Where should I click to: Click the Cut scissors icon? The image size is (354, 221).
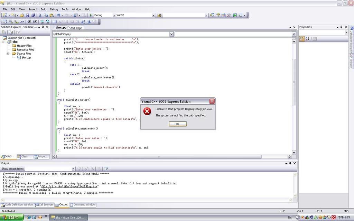pyautogui.click(x=40, y=15)
